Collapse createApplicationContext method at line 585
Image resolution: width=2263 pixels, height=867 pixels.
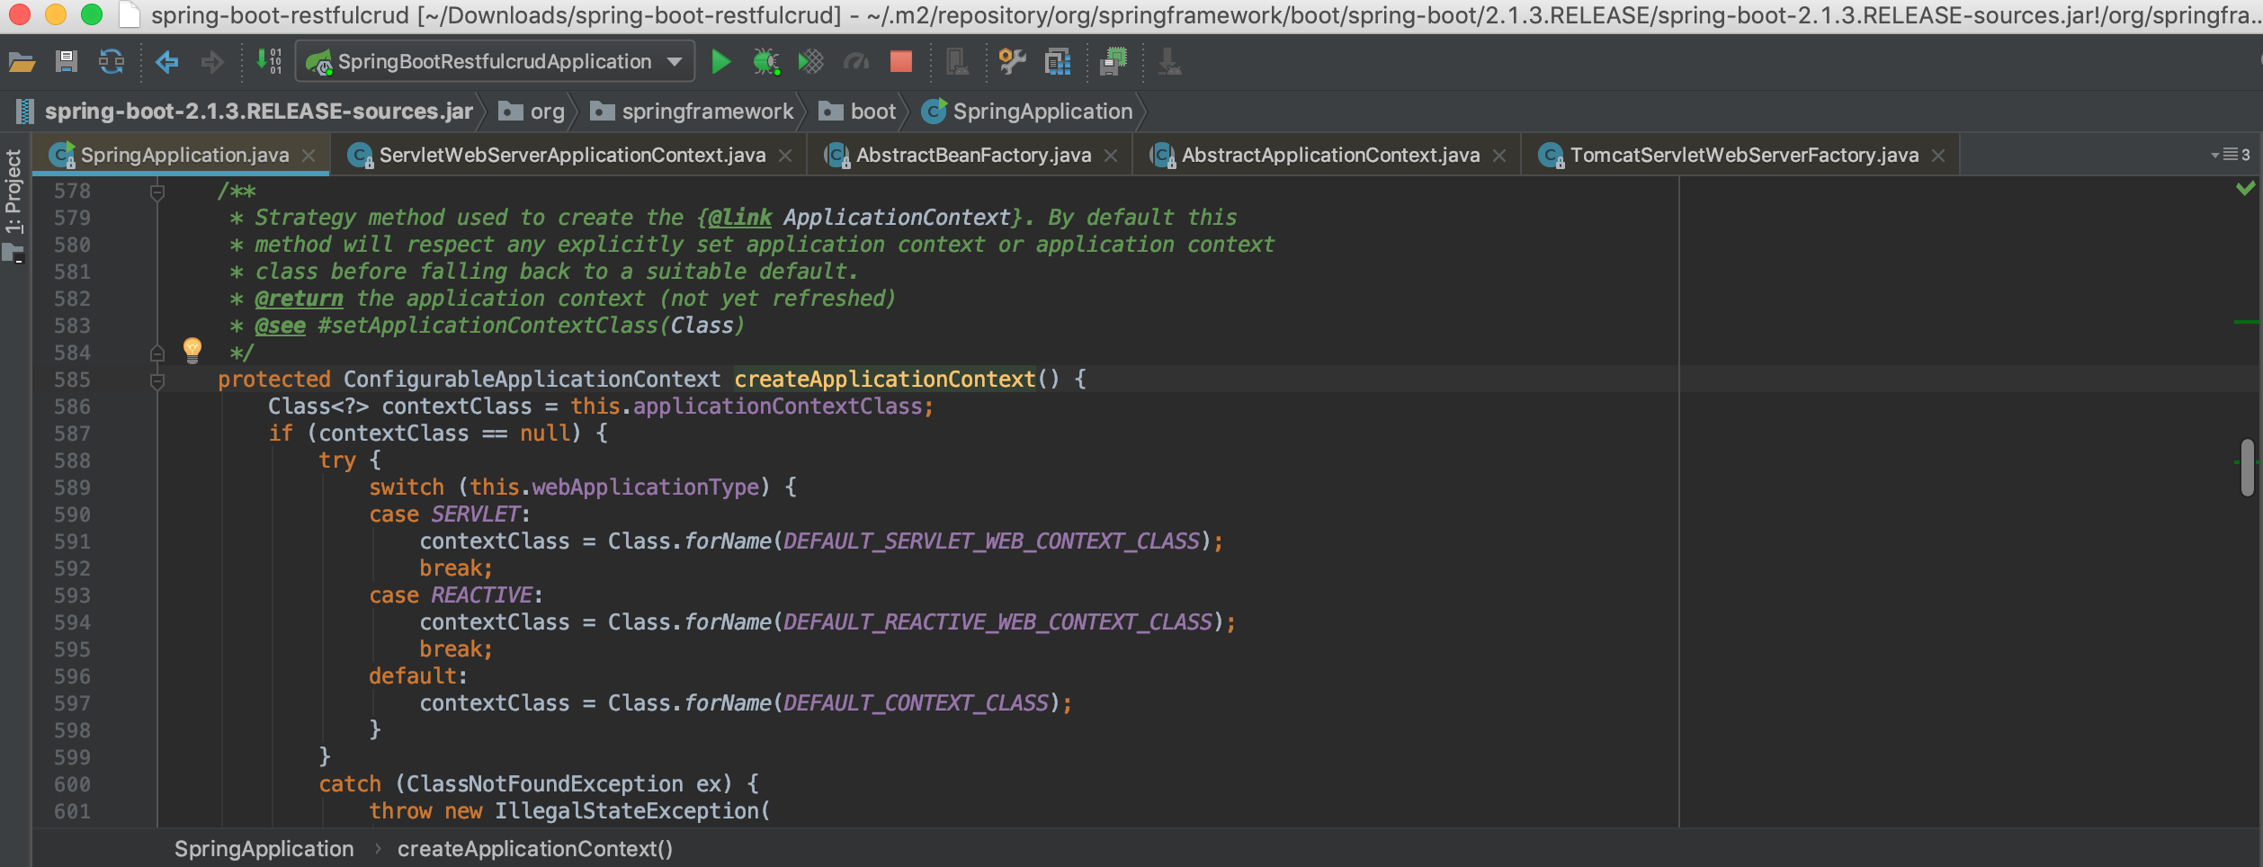(x=157, y=380)
